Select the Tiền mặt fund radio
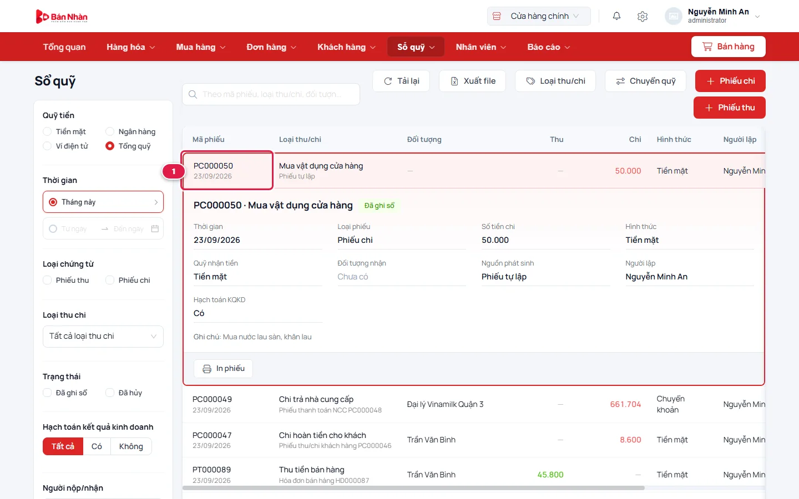Image resolution: width=799 pixels, height=499 pixels. click(47, 131)
